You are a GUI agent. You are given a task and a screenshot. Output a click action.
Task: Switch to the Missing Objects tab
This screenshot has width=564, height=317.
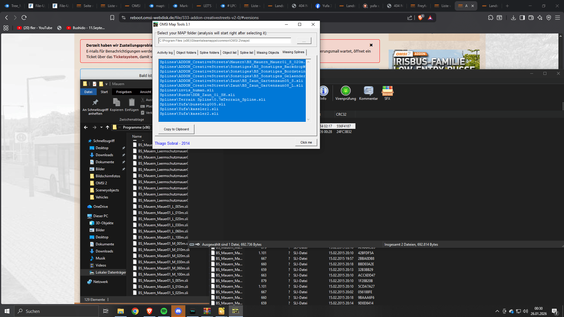click(x=268, y=53)
